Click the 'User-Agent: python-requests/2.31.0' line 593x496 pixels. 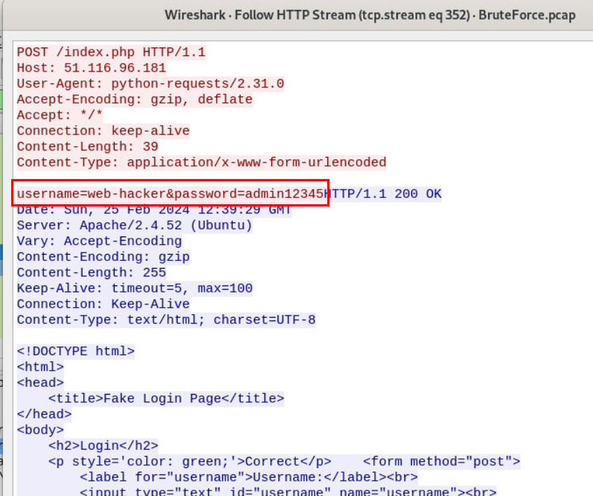point(150,84)
